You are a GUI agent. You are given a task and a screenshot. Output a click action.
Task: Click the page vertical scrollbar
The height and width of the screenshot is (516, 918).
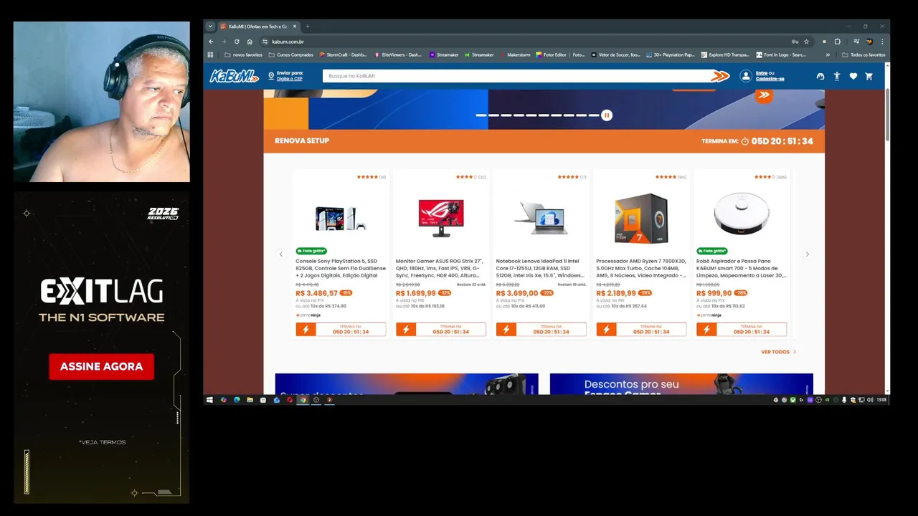tap(887, 115)
